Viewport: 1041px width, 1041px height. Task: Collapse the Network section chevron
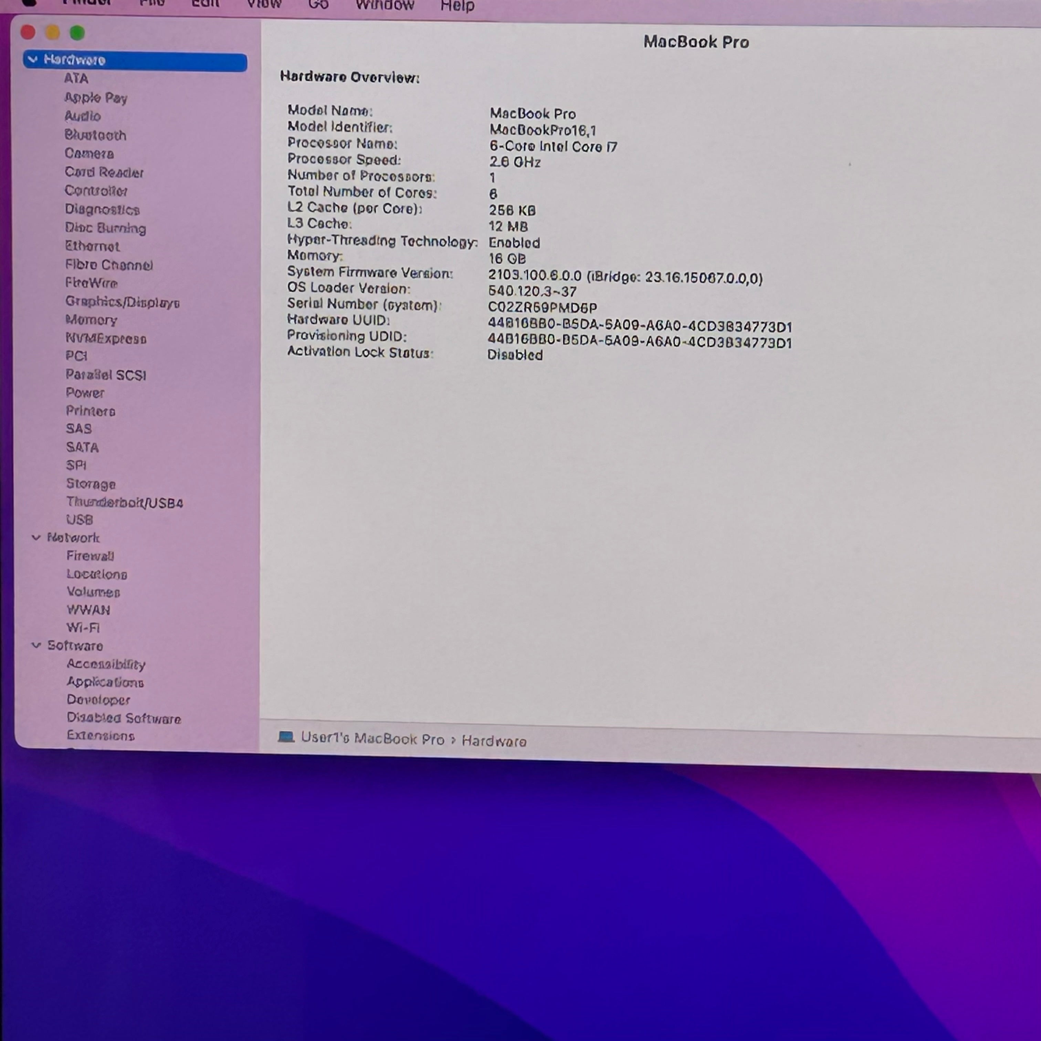(x=36, y=538)
